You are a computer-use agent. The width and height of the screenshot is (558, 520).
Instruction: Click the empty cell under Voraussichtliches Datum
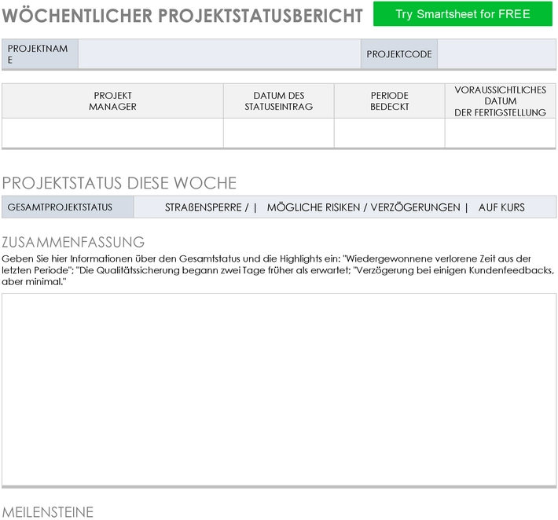pos(500,133)
